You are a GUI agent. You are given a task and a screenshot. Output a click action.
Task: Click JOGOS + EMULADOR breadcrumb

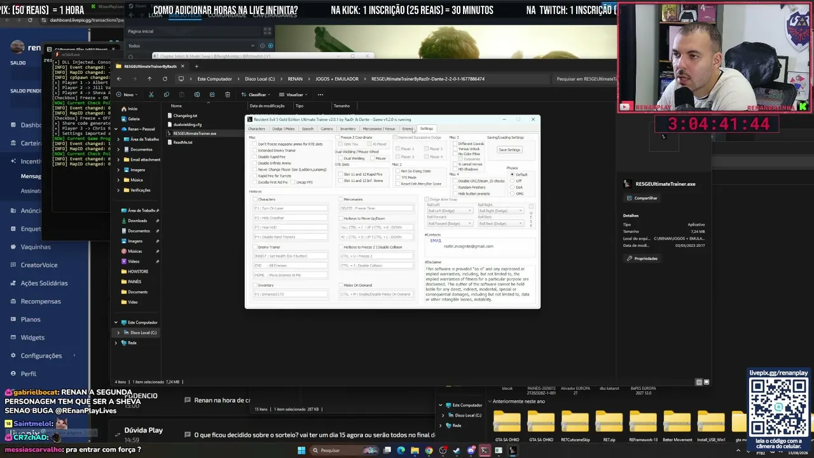coord(337,79)
